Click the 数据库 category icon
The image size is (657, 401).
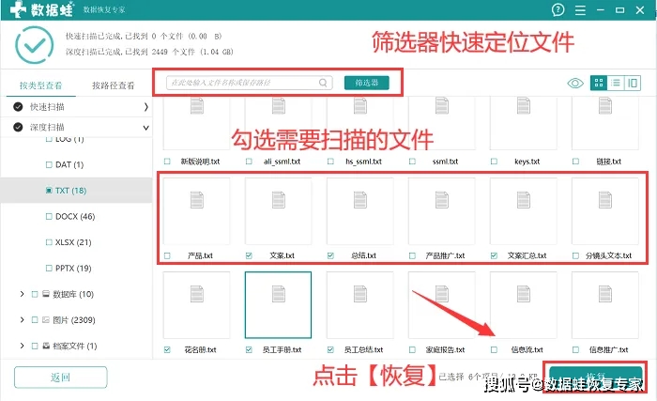[46, 294]
